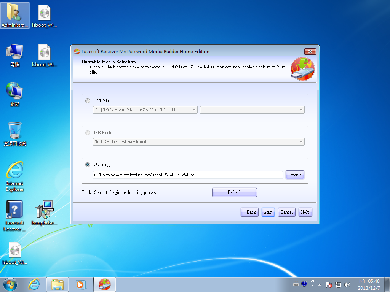Select the USB Flash radio button
Screen dimensions: 390x292
88,133
